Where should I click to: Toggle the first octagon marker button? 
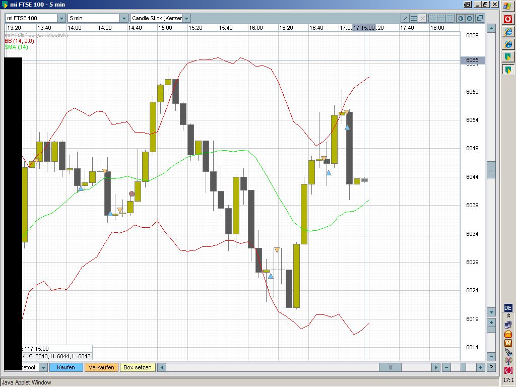pyautogui.click(x=461, y=18)
